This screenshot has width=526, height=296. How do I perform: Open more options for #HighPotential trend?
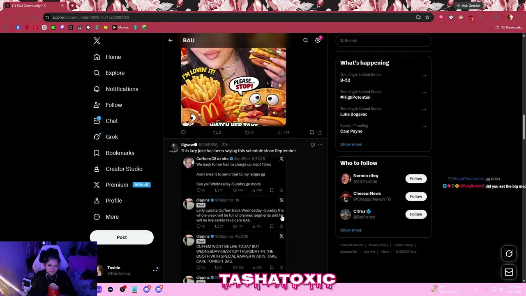point(424,93)
